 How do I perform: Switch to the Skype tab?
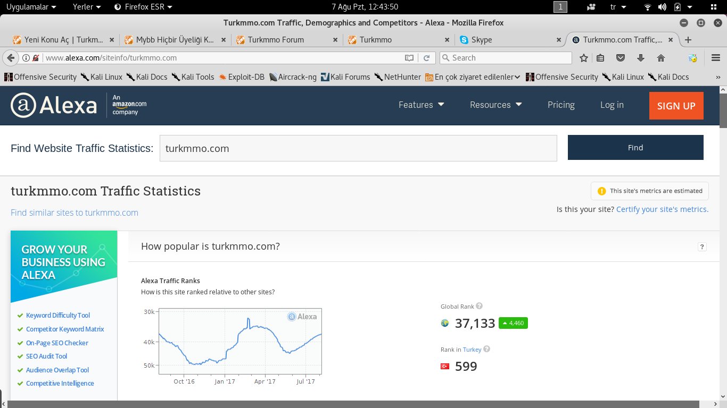[x=509, y=40]
